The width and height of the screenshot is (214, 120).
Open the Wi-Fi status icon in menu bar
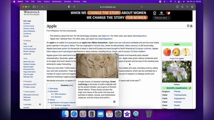coord(171,2)
